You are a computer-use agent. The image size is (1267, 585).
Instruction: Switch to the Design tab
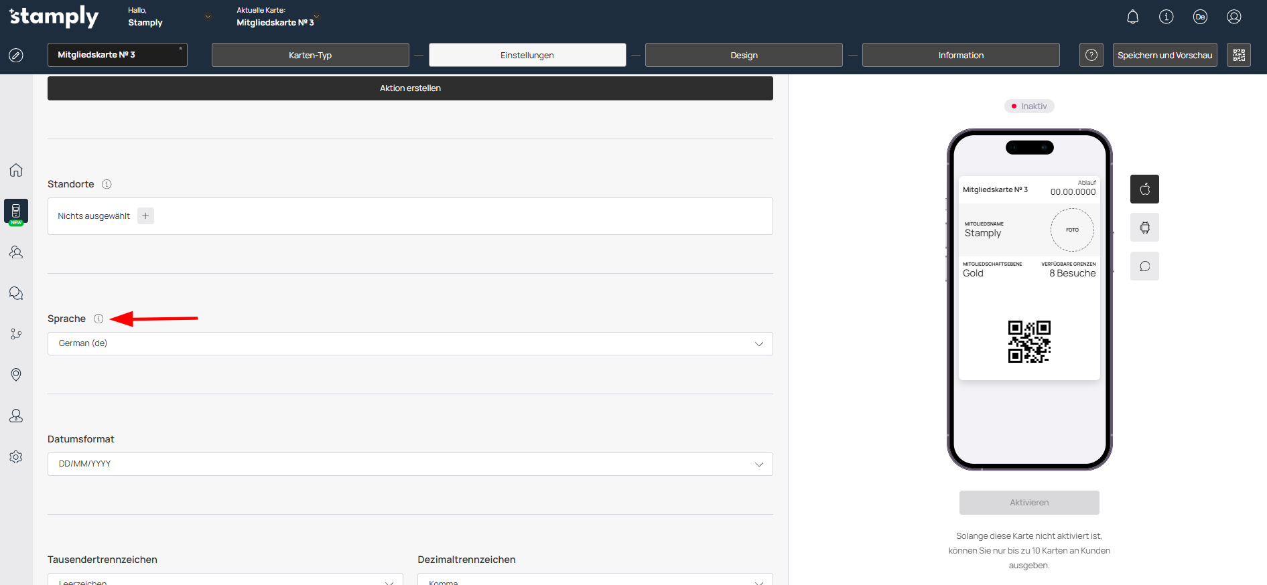(743, 55)
